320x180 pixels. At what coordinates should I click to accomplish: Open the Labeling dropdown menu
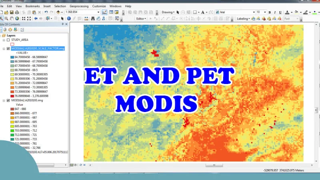tap(243, 18)
